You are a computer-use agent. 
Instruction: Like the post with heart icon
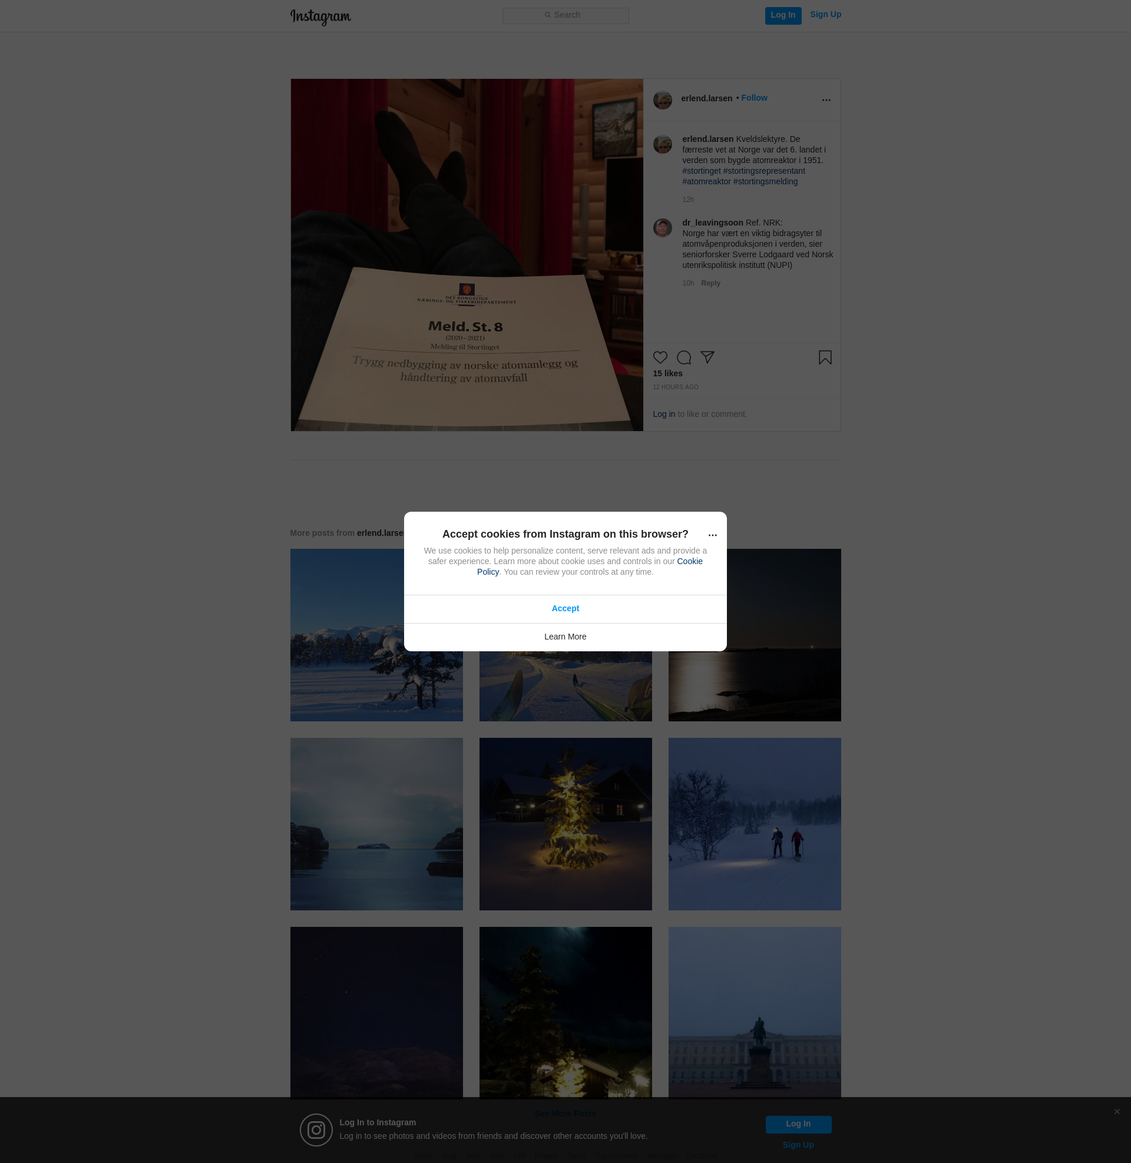pos(660,357)
